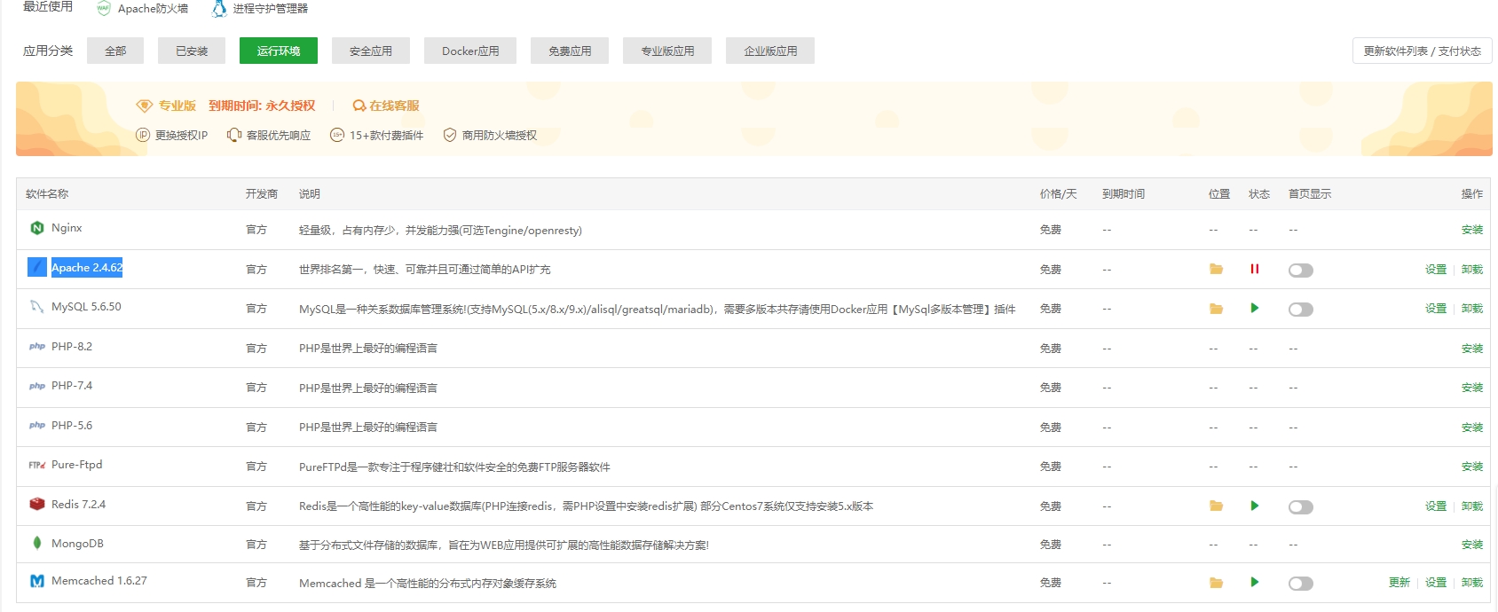Click the Memcached 1.6.27 software name
Viewport: 1498px width, 612px height.
point(99,581)
